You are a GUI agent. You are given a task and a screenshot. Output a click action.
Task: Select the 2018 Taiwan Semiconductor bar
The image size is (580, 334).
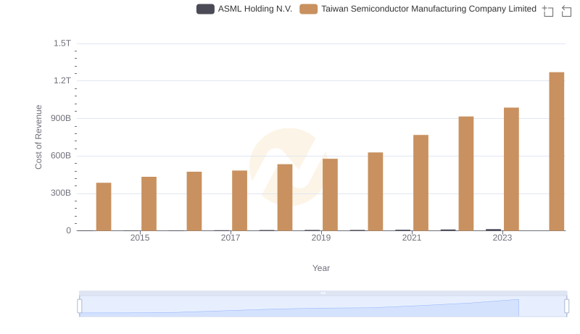(x=285, y=198)
